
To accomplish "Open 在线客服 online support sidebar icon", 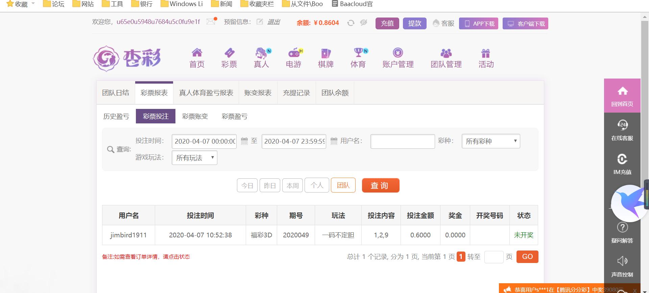I will click(x=622, y=125).
